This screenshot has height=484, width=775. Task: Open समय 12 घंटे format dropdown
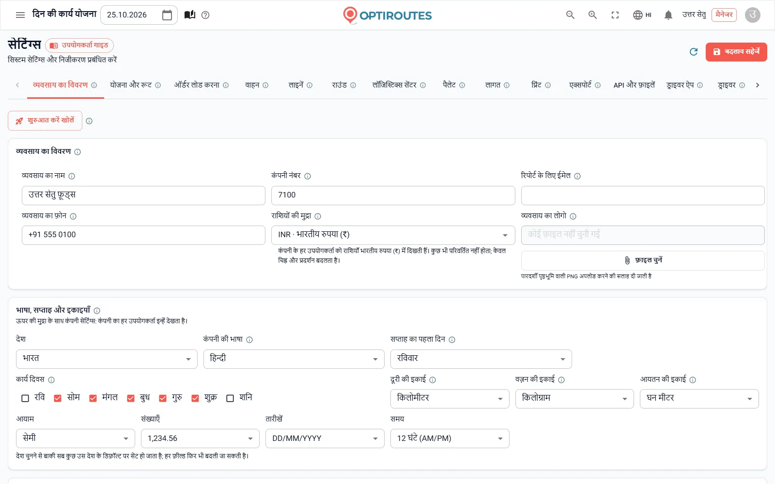point(449,439)
